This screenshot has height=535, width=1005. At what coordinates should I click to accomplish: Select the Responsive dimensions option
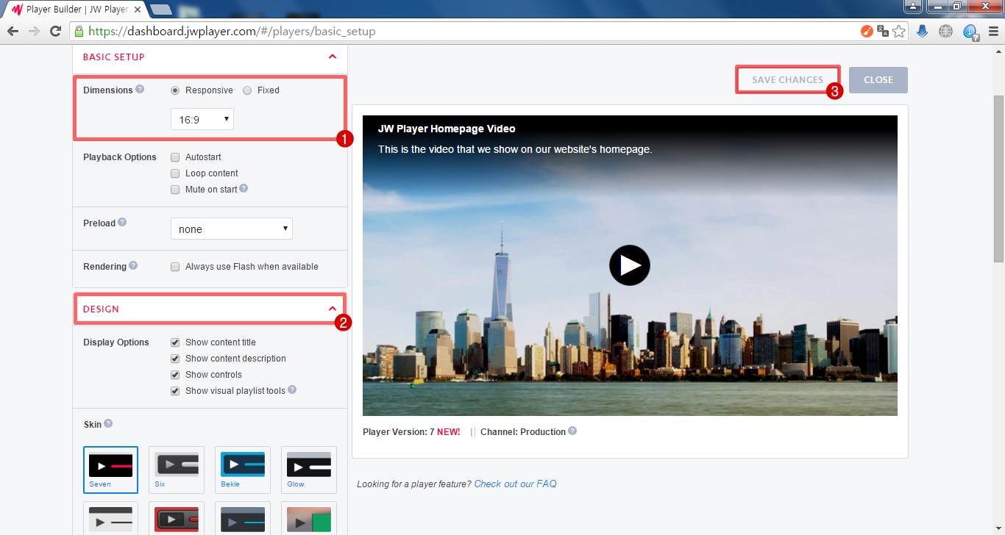click(175, 90)
